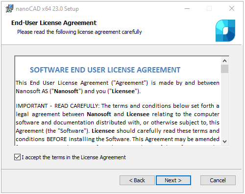Click Please read the following license subtitle
The width and height of the screenshot is (245, 194).
pos(79,32)
